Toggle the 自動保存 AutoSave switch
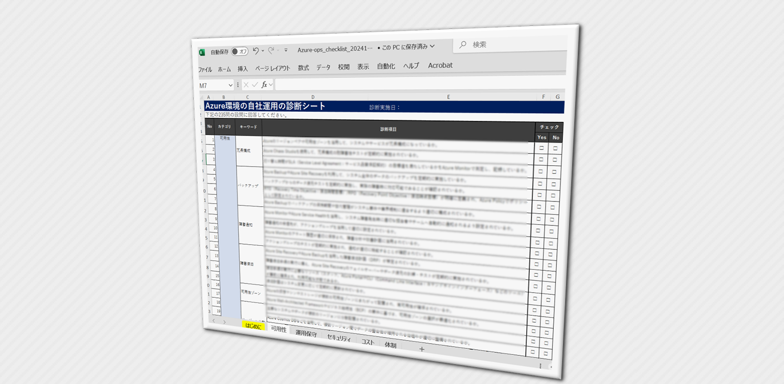Screen dimensions: 784x384 tap(239, 52)
